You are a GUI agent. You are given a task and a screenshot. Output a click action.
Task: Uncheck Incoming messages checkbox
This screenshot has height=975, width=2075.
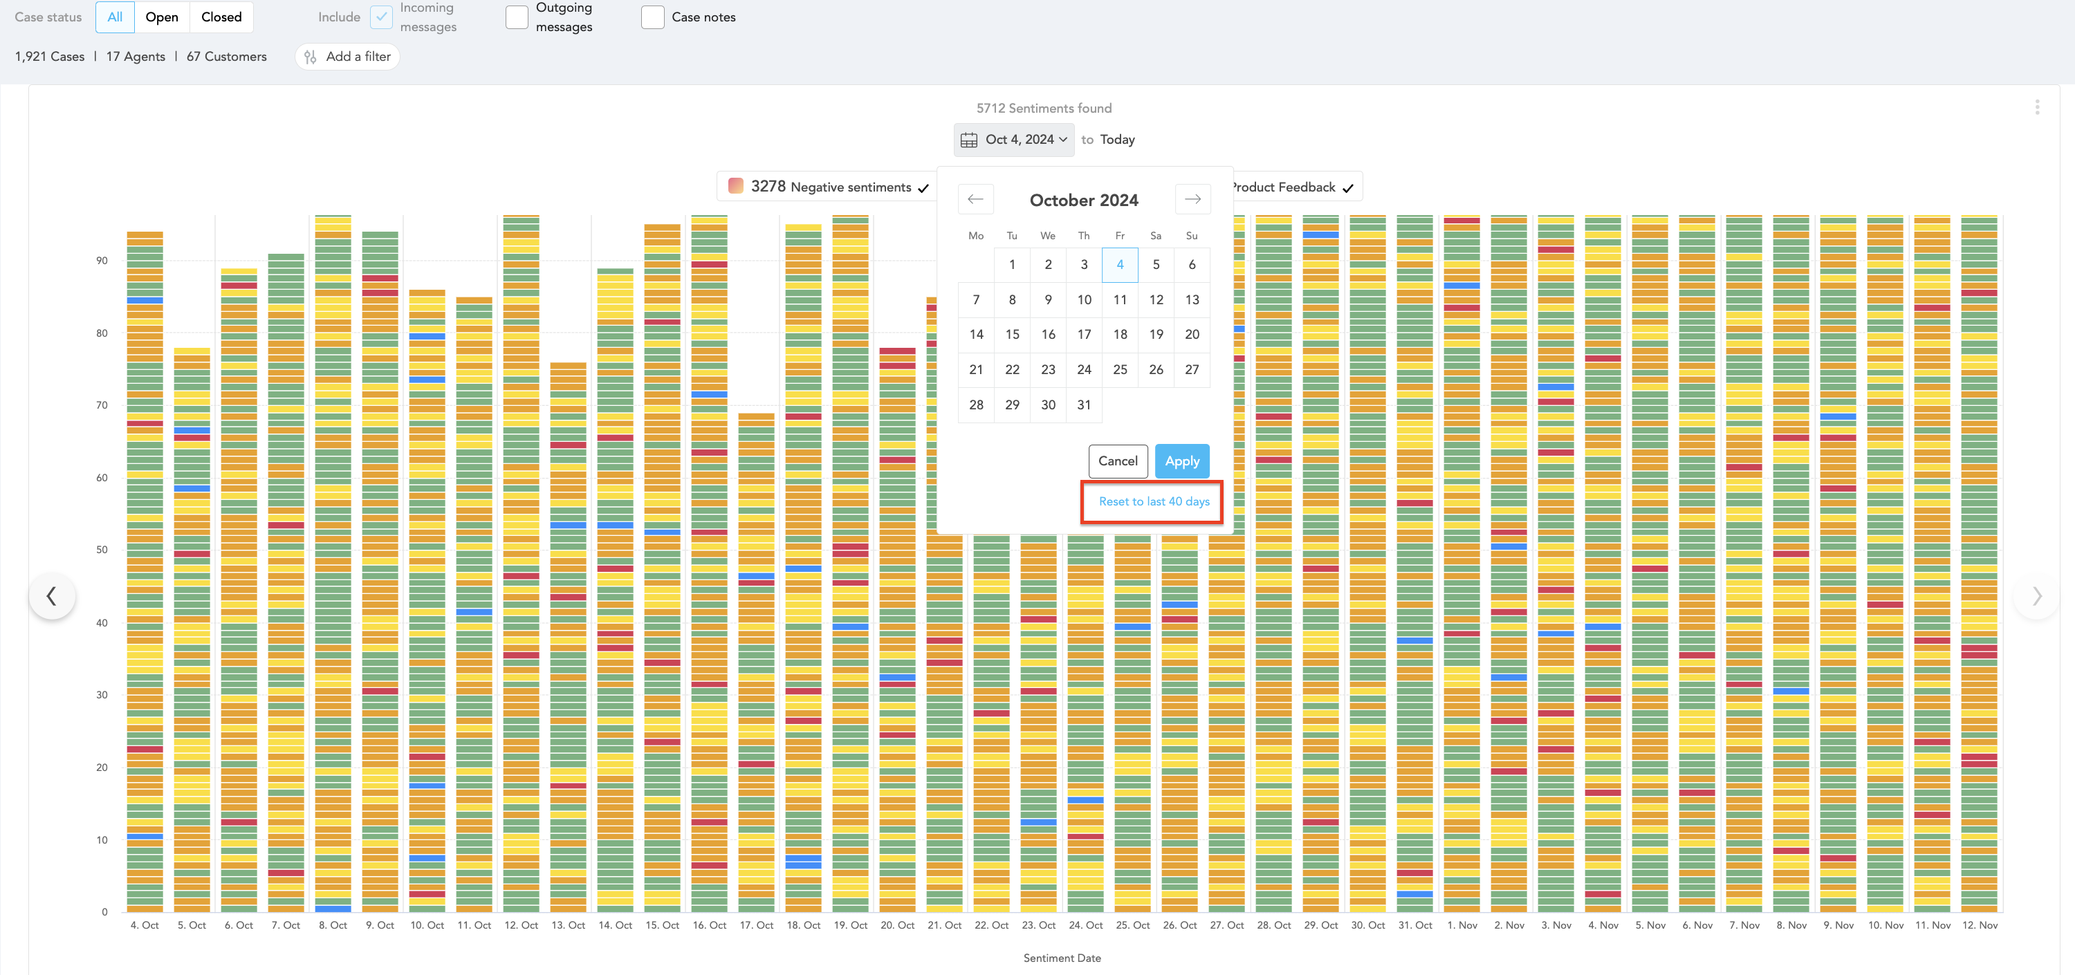(x=381, y=17)
